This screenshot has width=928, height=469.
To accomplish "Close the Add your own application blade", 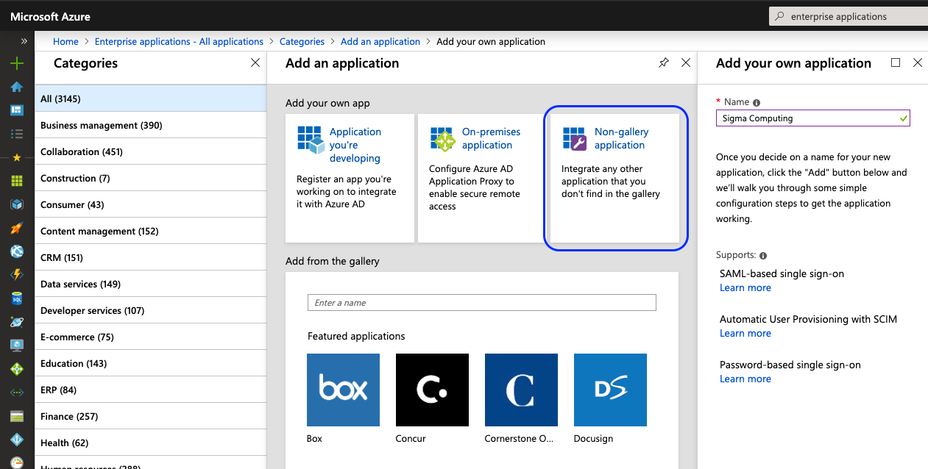I will pyautogui.click(x=918, y=63).
